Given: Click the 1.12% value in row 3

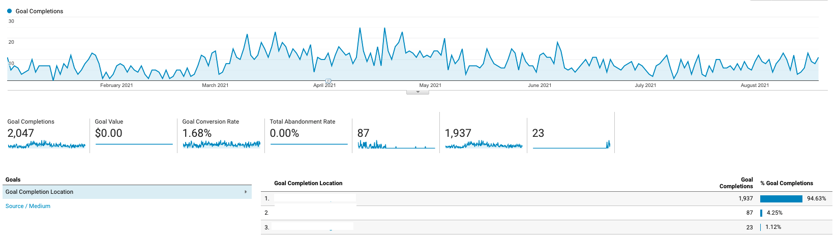Looking at the screenshot, I should click(773, 227).
